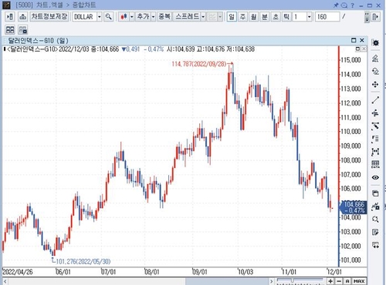Click the 중복 button
This screenshot has height=285, width=386.
point(164,17)
